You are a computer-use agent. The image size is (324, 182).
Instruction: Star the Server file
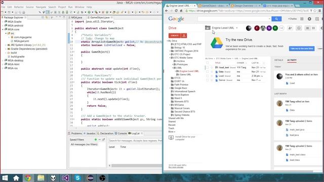212,80
